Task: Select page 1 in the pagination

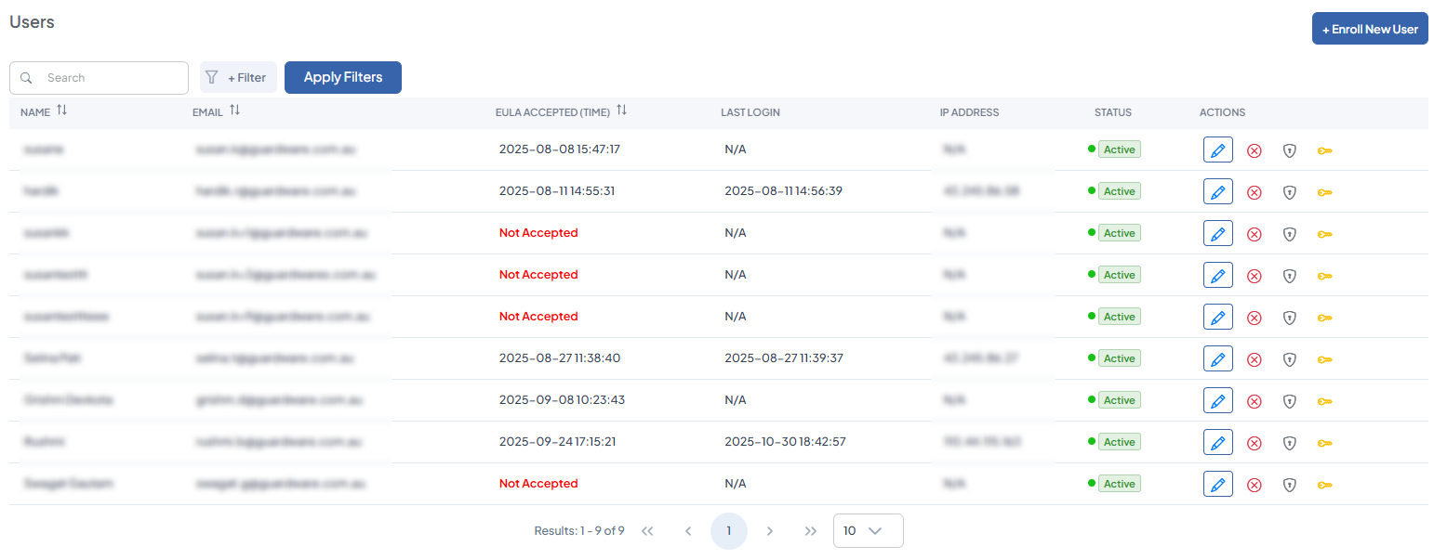Action: pyautogui.click(x=729, y=531)
